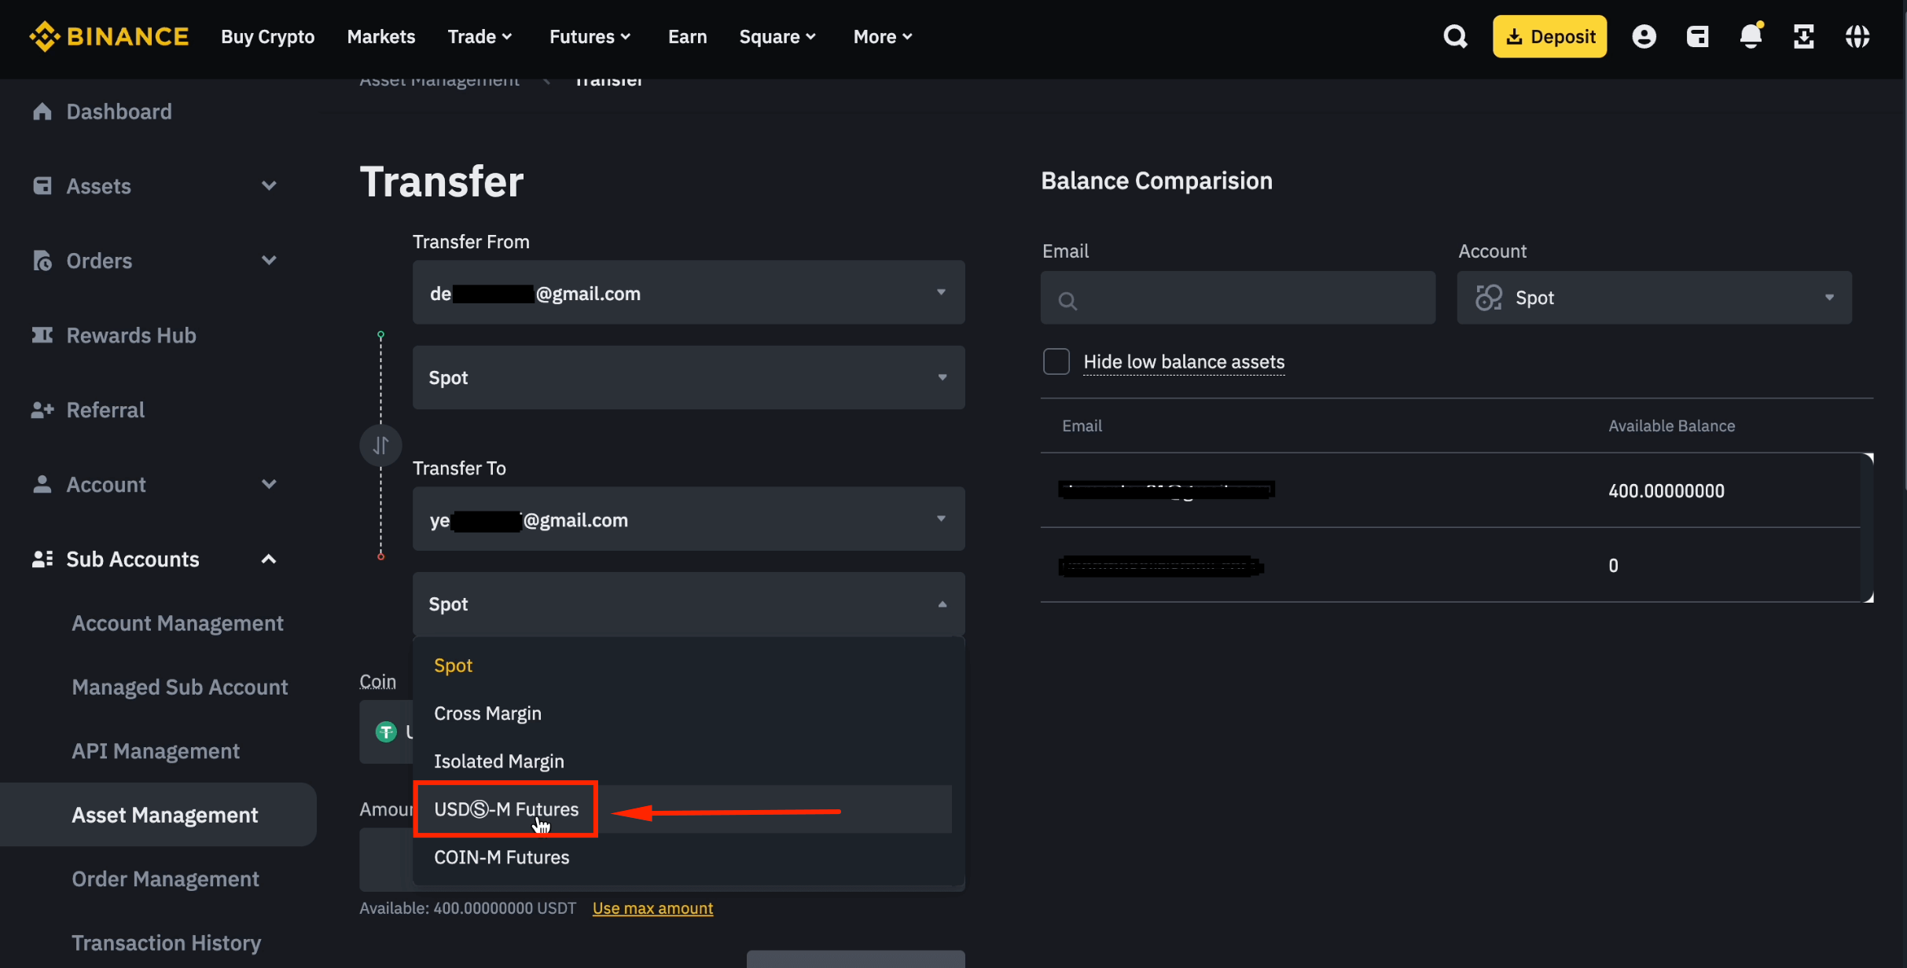This screenshot has height=968, width=1907.
Task: Open the app download icon
Action: [x=1804, y=36]
